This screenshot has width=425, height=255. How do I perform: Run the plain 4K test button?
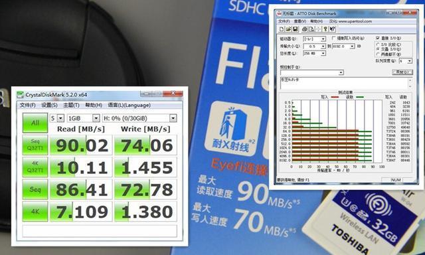pos(35,211)
